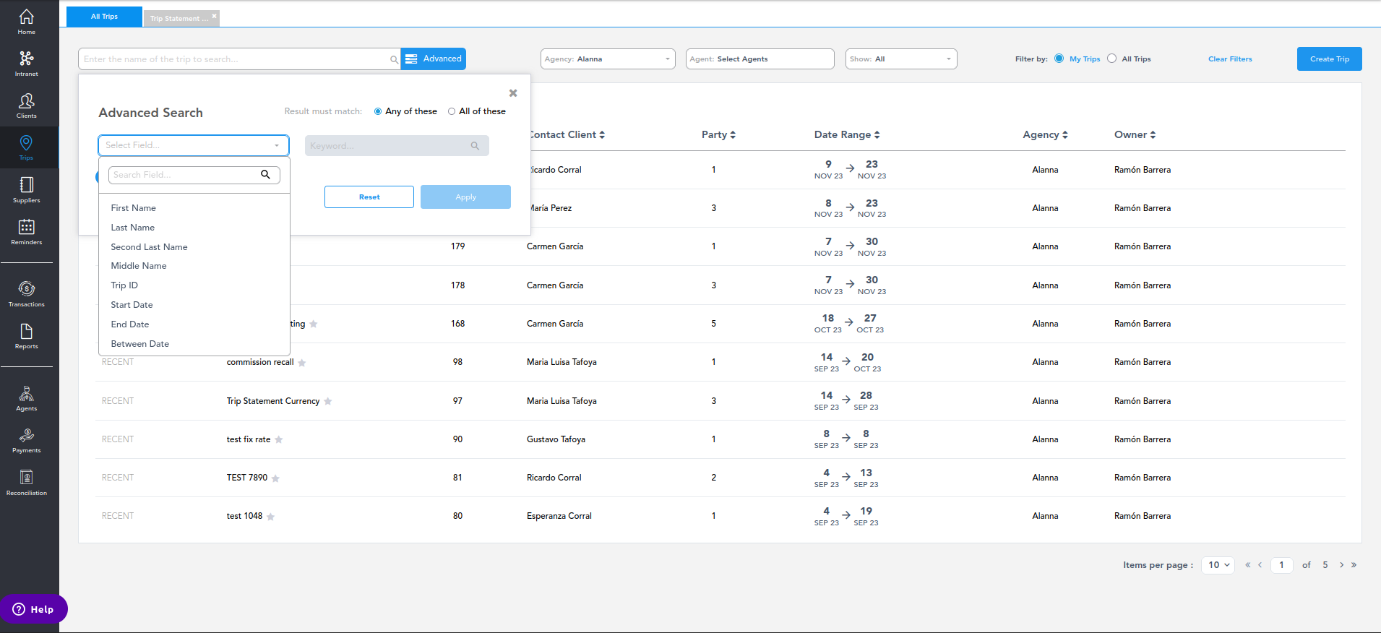Image resolution: width=1381 pixels, height=633 pixels.
Task: Click the Advanced search button
Action: pyautogui.click(x=434, y=59)
